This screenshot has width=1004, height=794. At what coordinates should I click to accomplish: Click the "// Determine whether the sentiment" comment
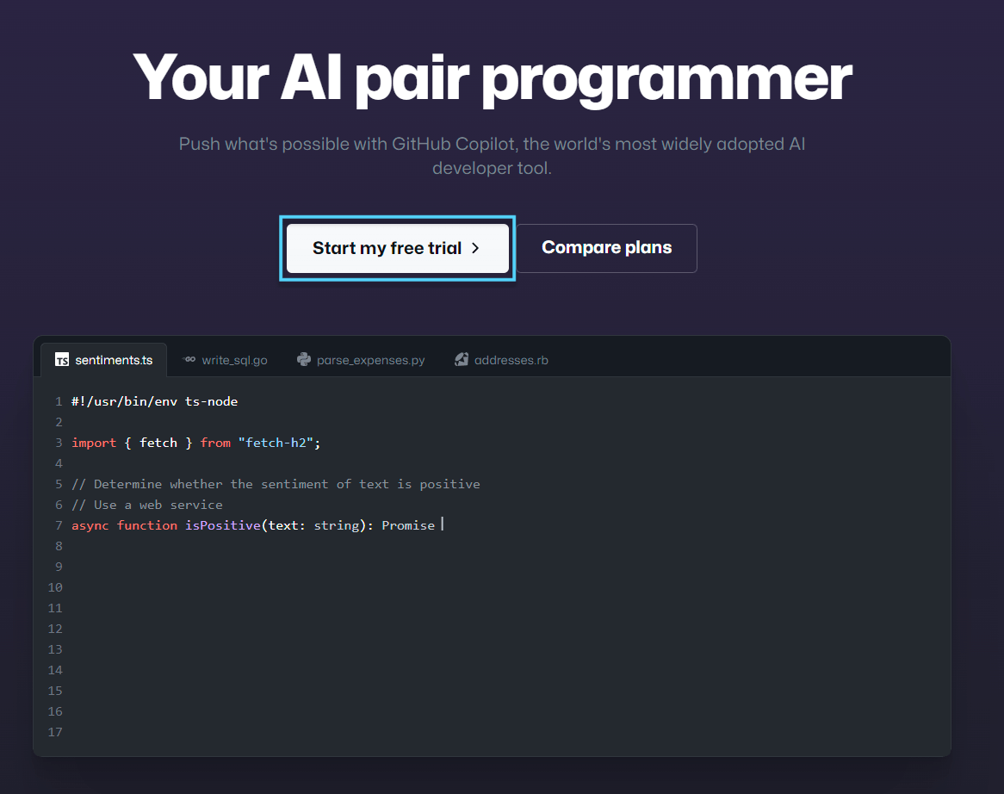coord(276,484)
